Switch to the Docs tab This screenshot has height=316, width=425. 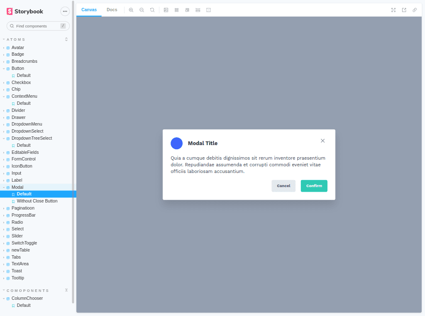tap(112, 10)
